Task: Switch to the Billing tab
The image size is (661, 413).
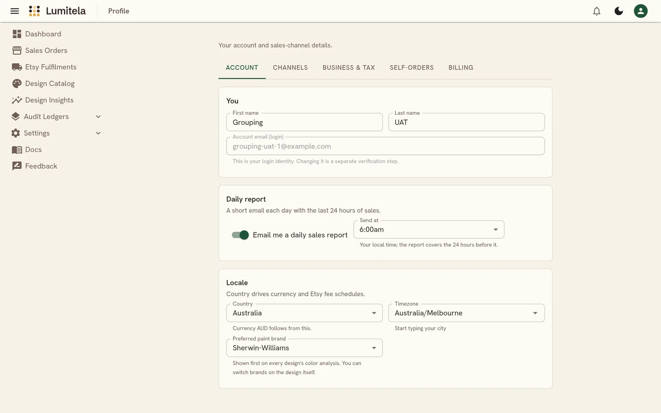Action: coord(461,68)
